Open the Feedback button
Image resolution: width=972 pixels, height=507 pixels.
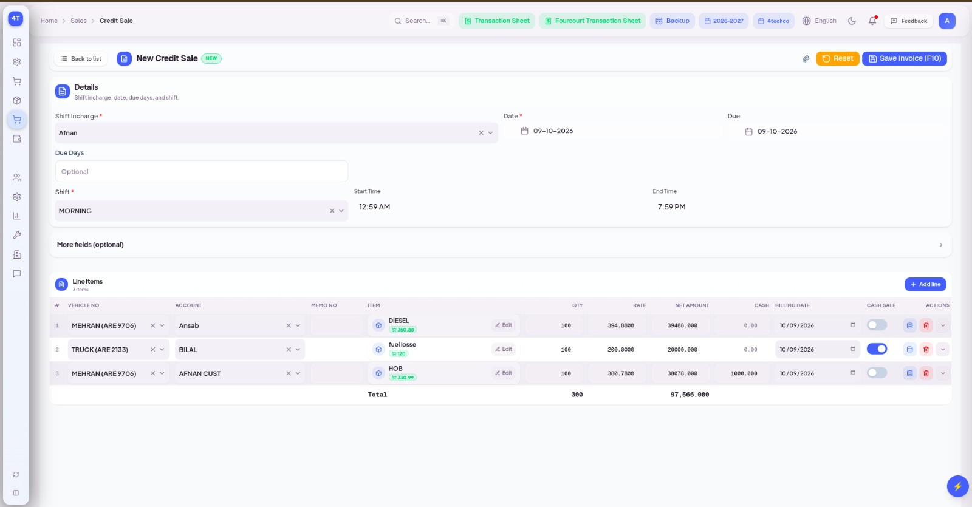(x=908, y=21)
